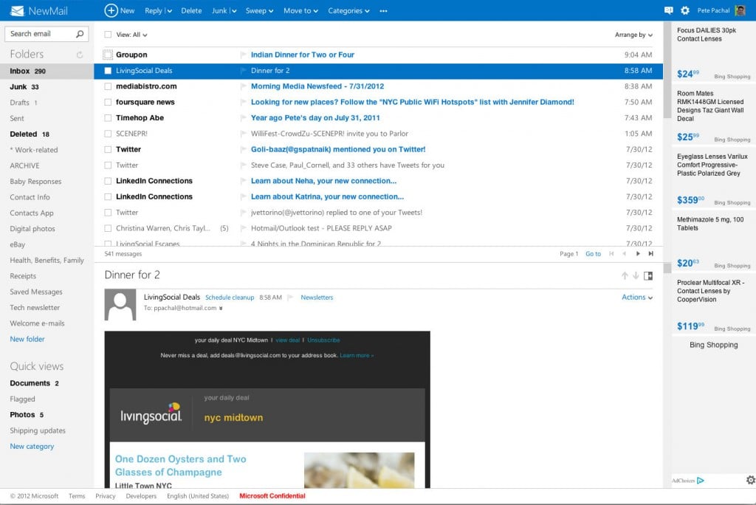Expand the Categories menu
Screen dimensions: 756x505
click(x=348, y=10)
